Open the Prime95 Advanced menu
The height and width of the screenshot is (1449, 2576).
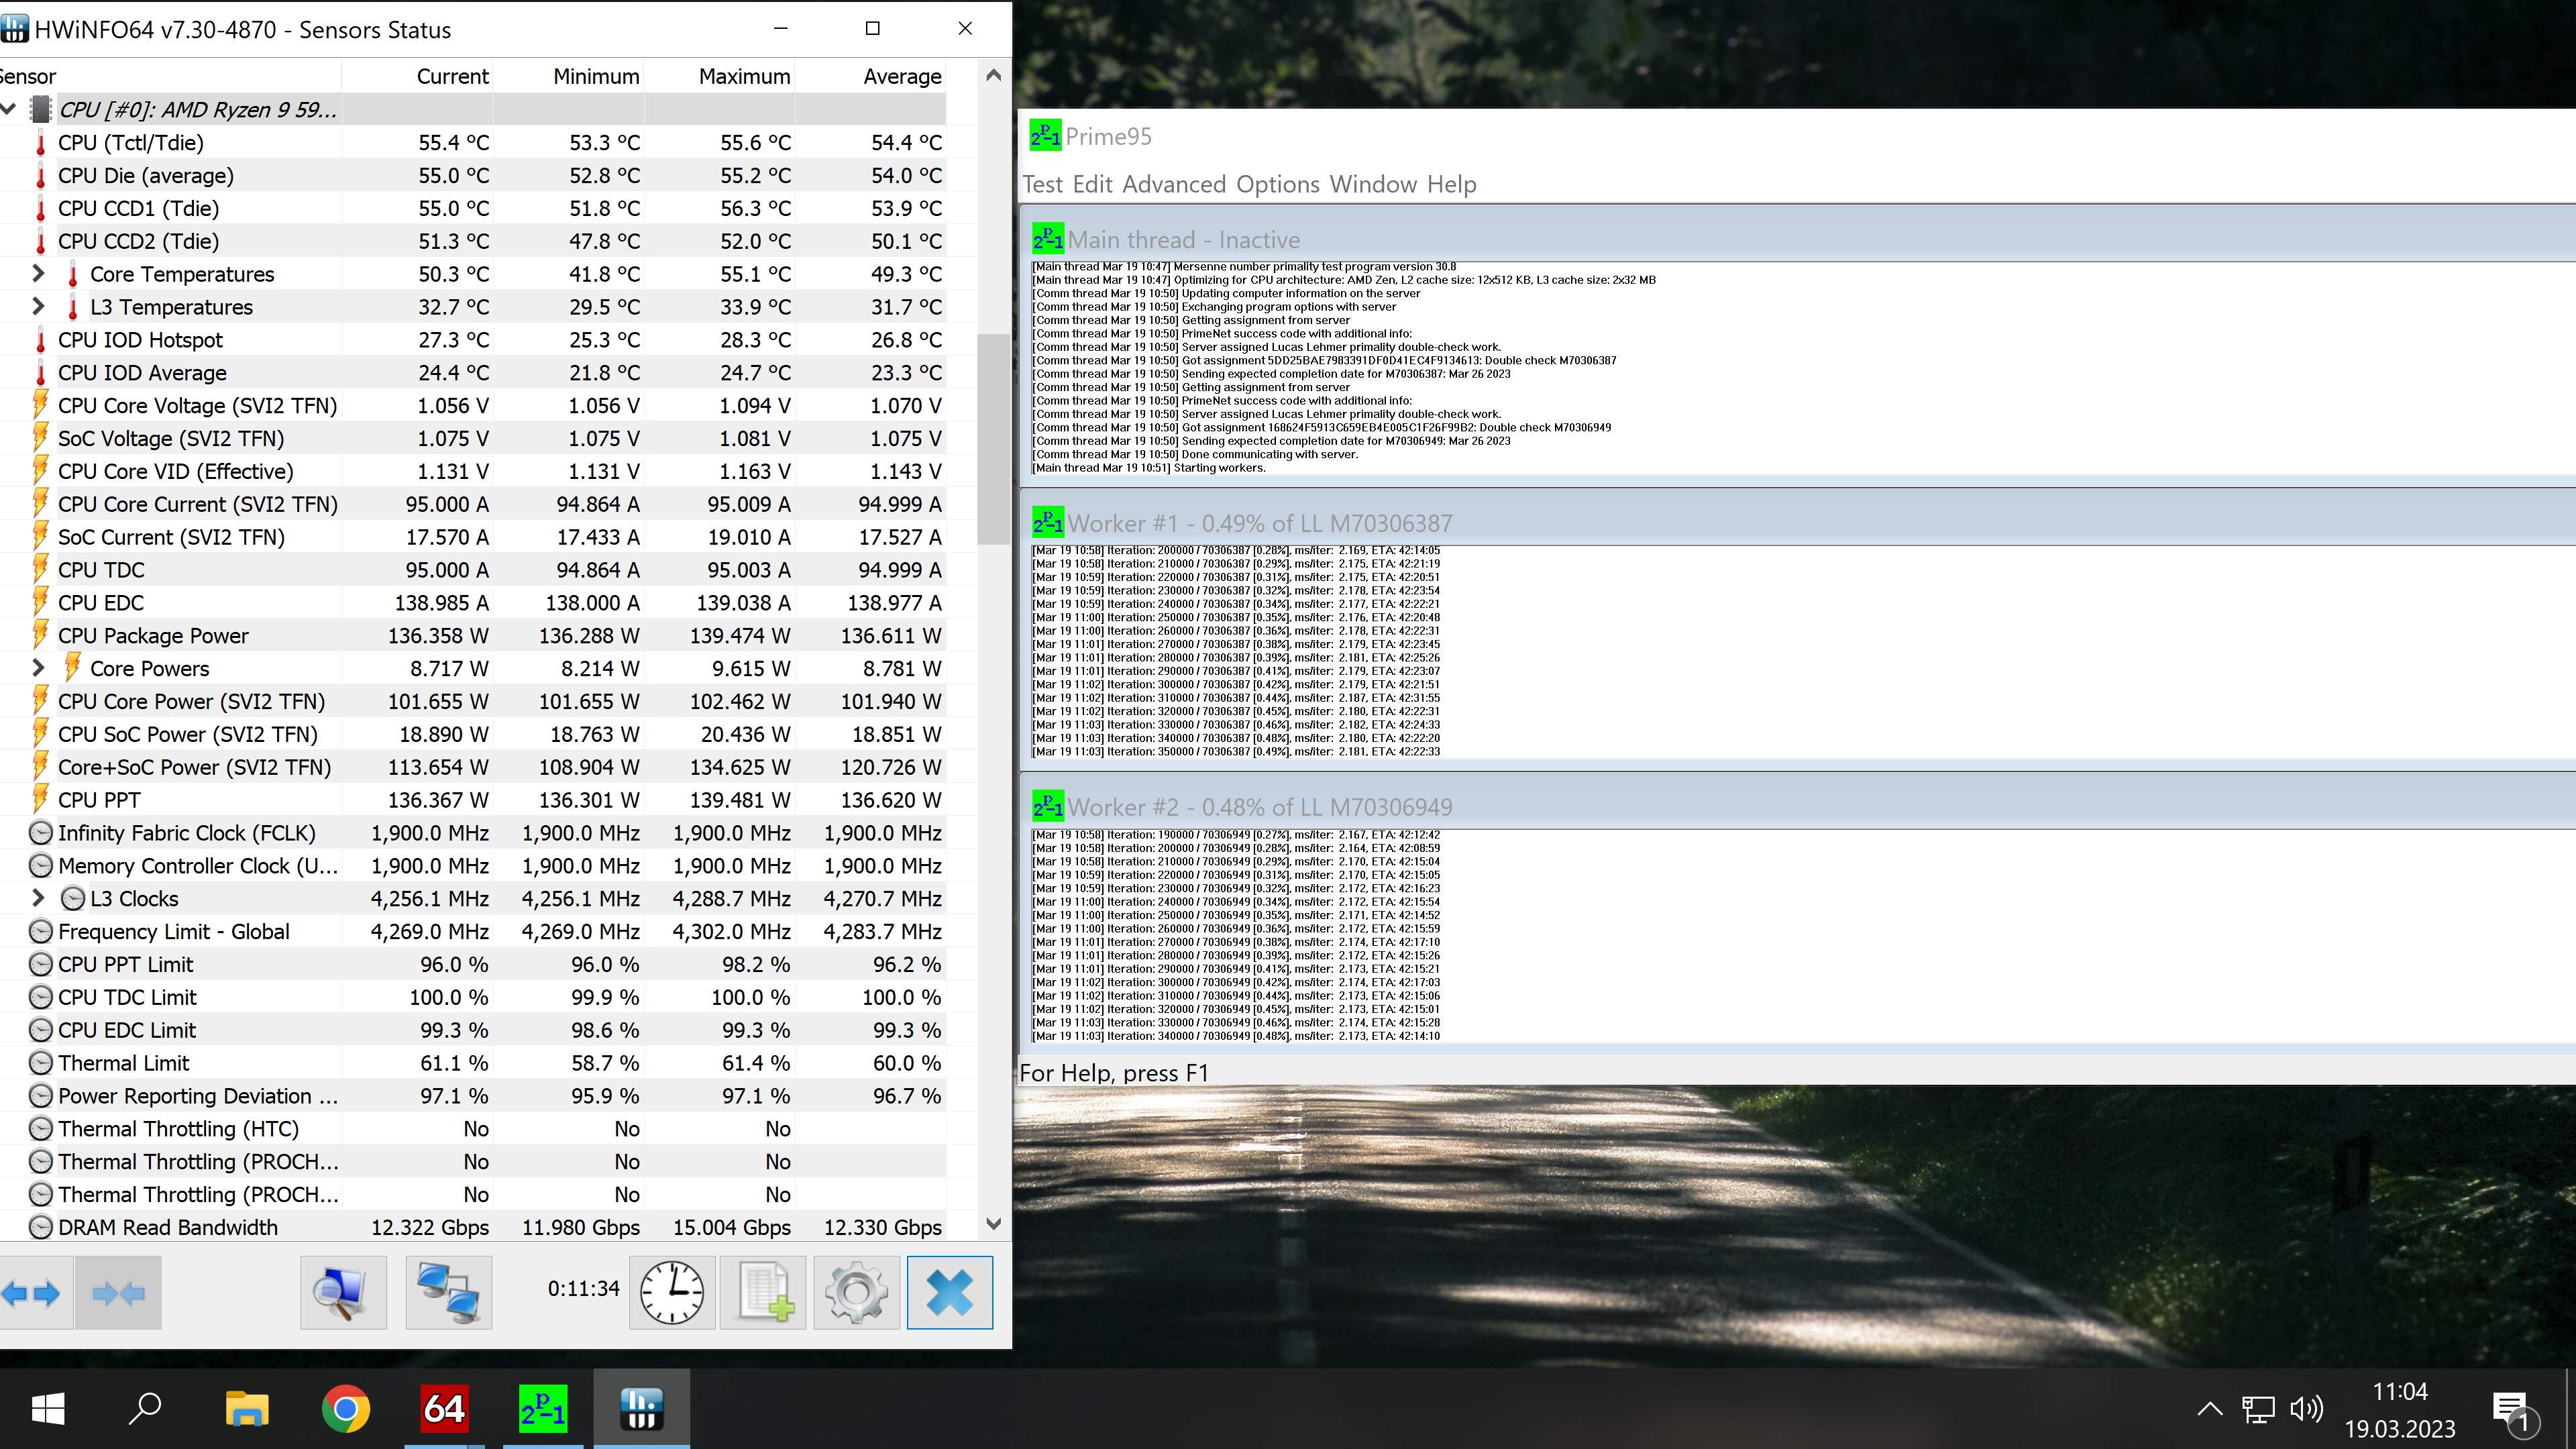pyautogui.click(x=1174, y=184)
